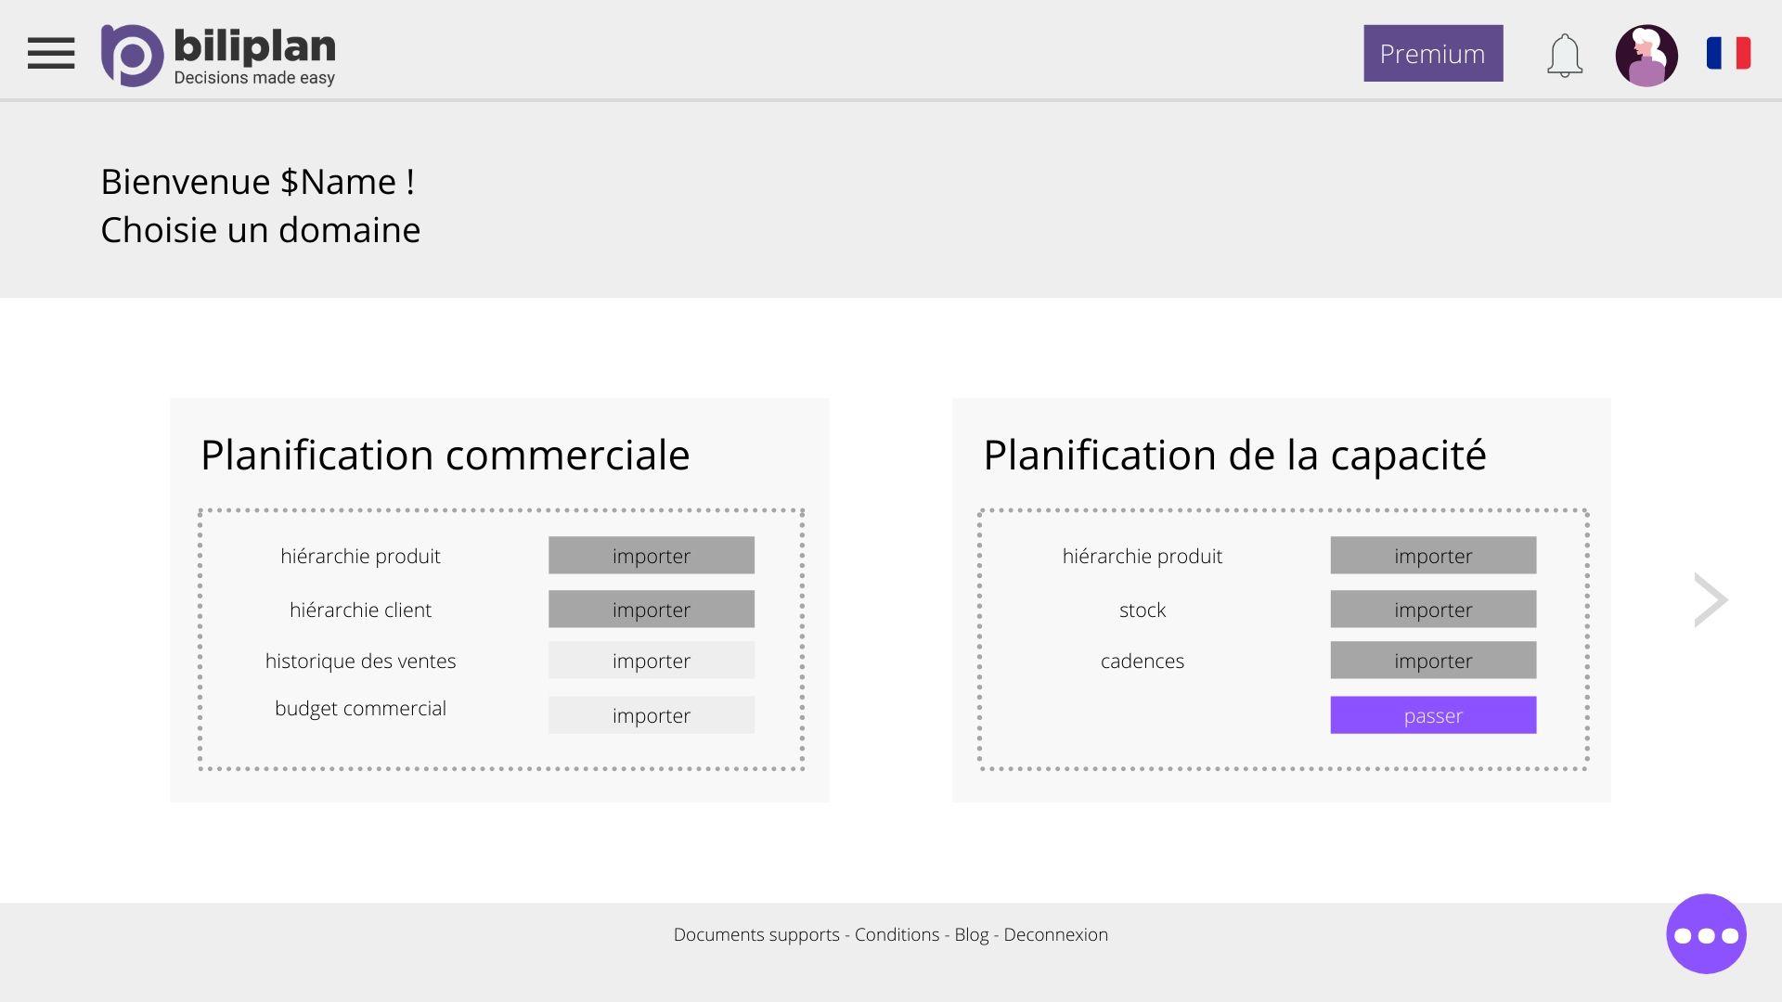Screen dimensions: 1782x1002
Task: Open Documents supports link
Action: 756,935
